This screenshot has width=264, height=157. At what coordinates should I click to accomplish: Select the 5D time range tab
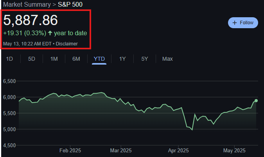click(32, 59)
